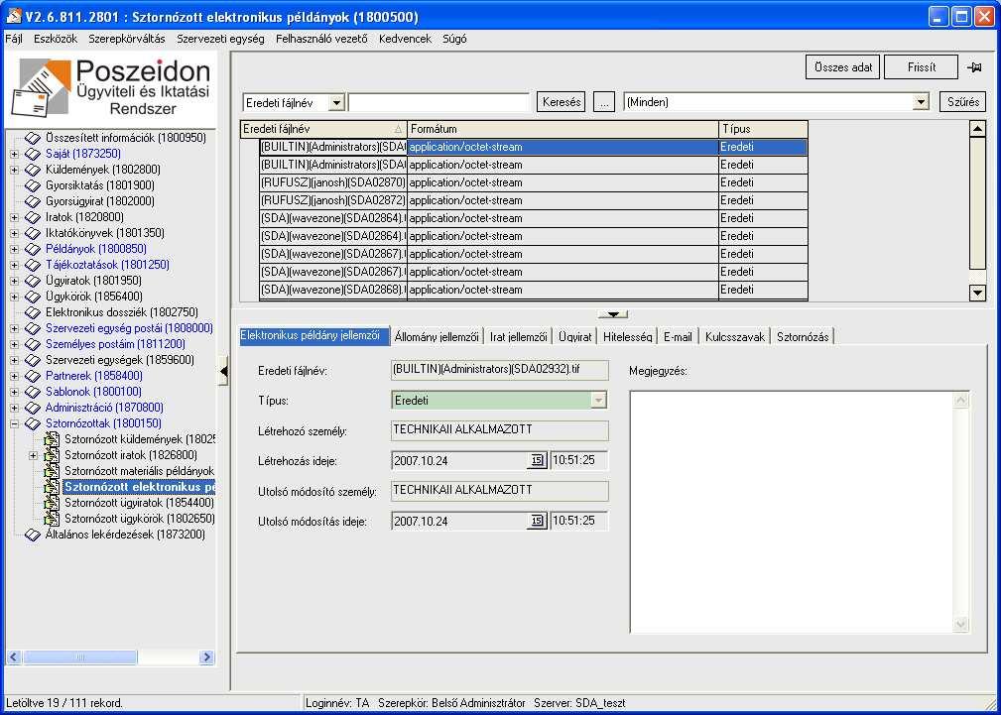Open the Típus Eredeti dropdown
This screenshot has width=1001, height=715.
pyautogui.click(x=598, y=401)
